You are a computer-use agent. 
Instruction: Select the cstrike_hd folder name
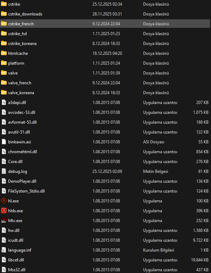click(x=18, y=34)
